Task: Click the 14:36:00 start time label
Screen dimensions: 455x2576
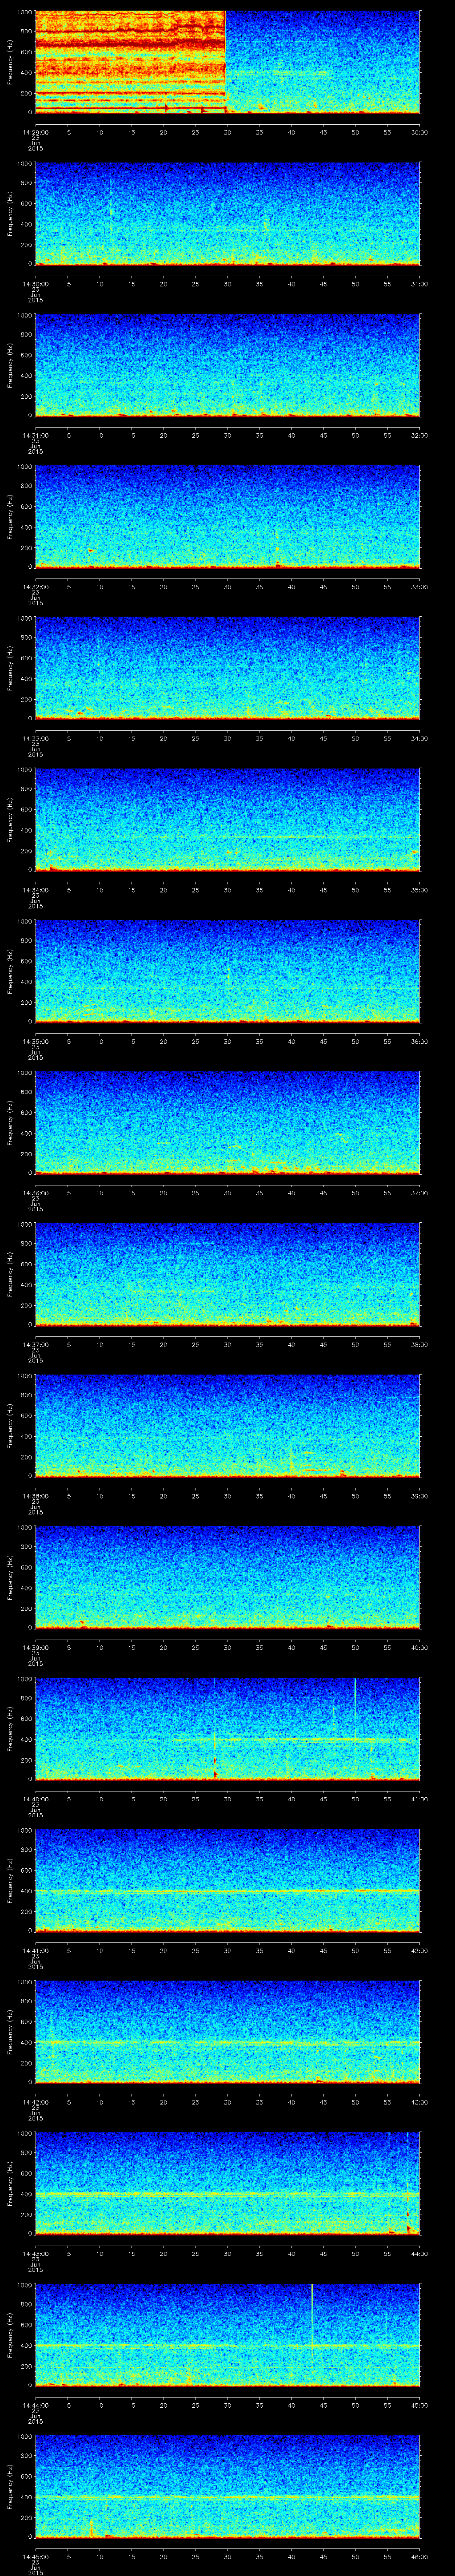Action: 35,1193
